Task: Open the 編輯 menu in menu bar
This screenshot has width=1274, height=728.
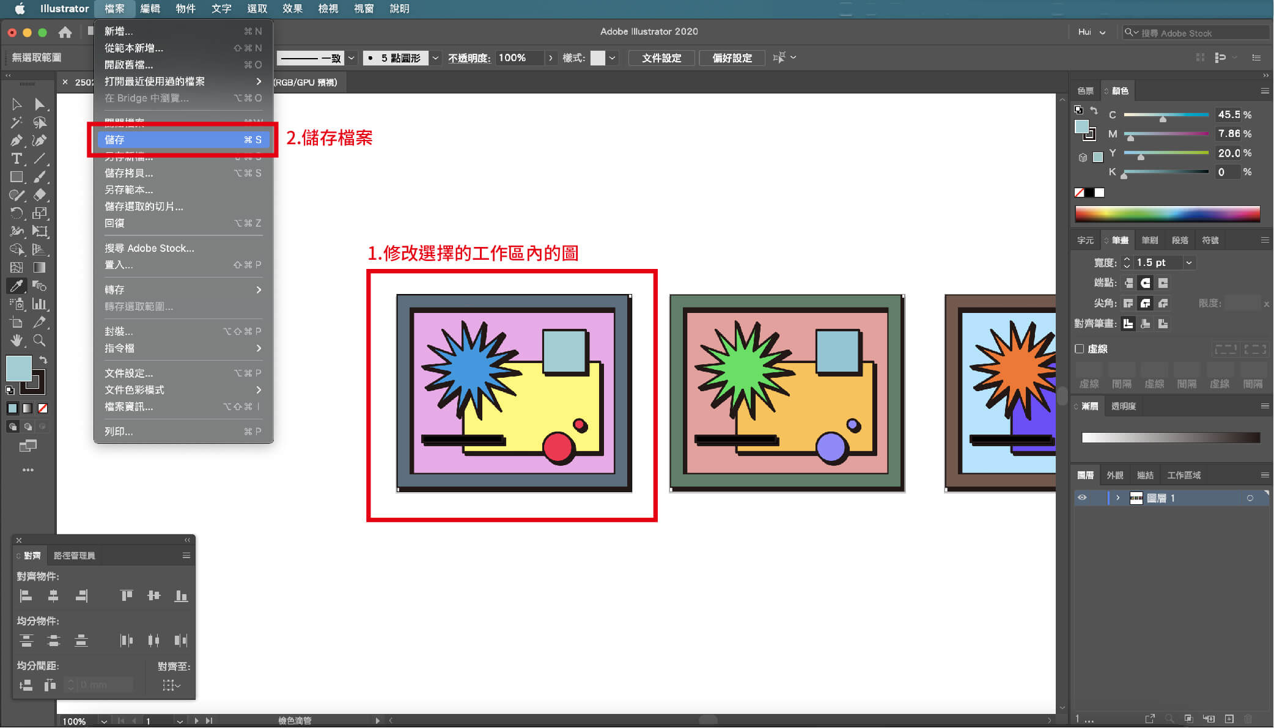Action: click(x=150, y=9)
